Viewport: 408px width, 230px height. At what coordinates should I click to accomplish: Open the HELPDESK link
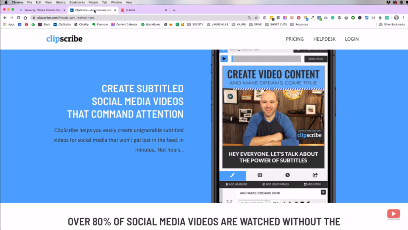click(324, 39)
